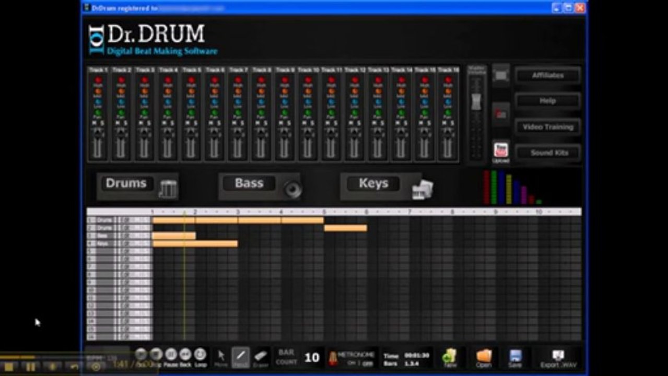This screenshot has height=376, width=668.
Task: Open the Help button
Action: tap(547, 101)
